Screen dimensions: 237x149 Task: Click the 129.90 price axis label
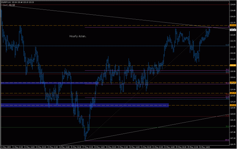(x=233, y=90)
